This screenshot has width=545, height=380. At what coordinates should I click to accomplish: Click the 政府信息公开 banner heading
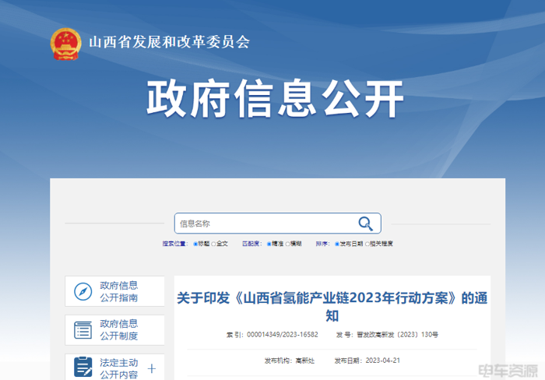(x=275, y=100)
